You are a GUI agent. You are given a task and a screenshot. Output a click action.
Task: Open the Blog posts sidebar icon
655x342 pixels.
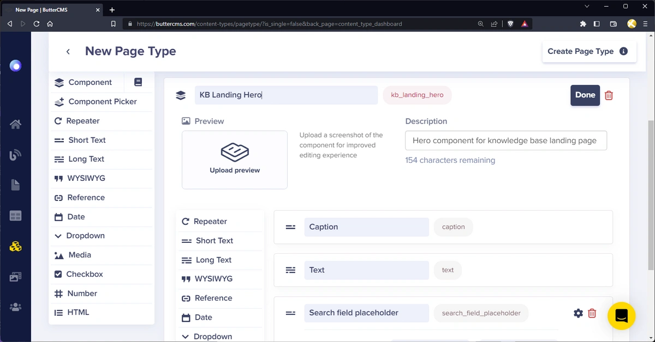point(15,155)
